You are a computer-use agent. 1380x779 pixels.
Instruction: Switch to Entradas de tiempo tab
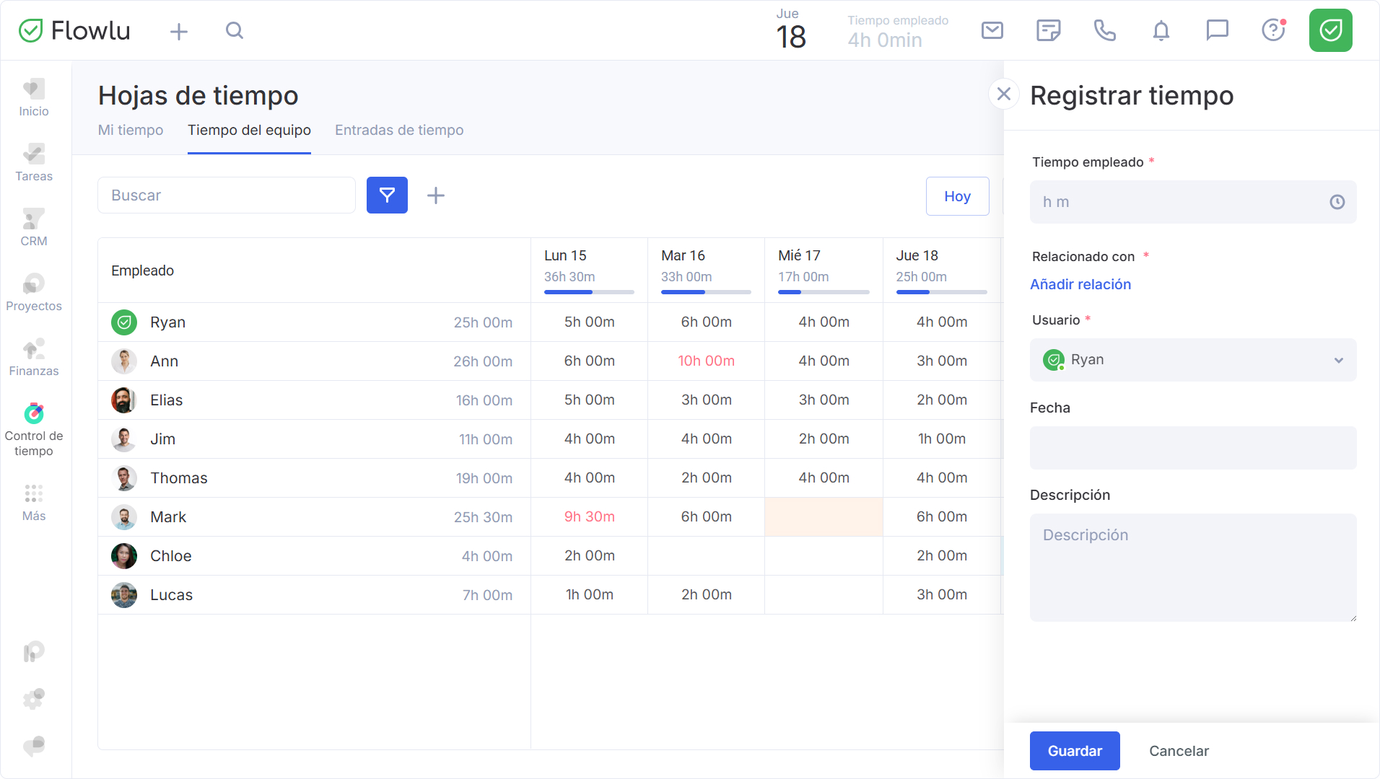point(399,130)
